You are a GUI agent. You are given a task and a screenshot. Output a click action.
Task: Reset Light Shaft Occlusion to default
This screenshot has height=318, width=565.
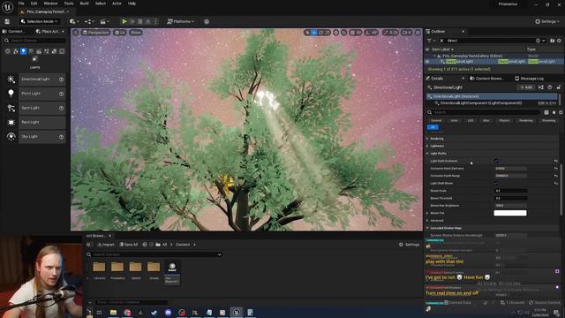pyautogui.click(x=555, y=161)
